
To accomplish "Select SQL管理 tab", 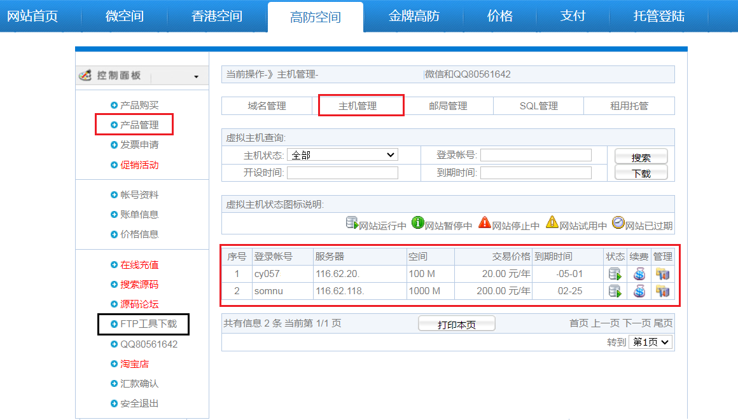I will point(538,106).
